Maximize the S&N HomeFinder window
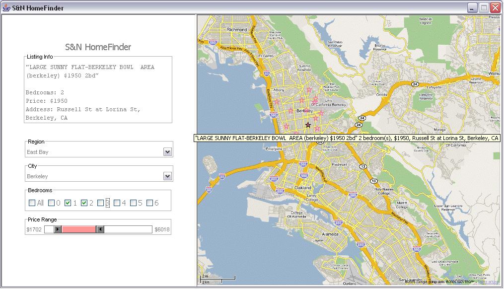Viewport: 504px width, 289px height. (484, 8)
